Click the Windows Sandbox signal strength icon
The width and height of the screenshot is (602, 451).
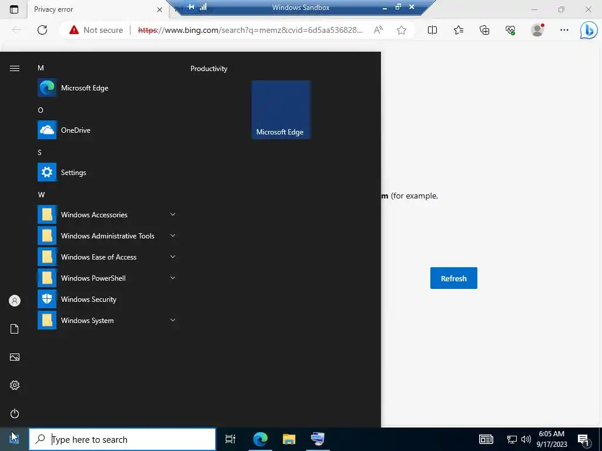coord(203,7)
